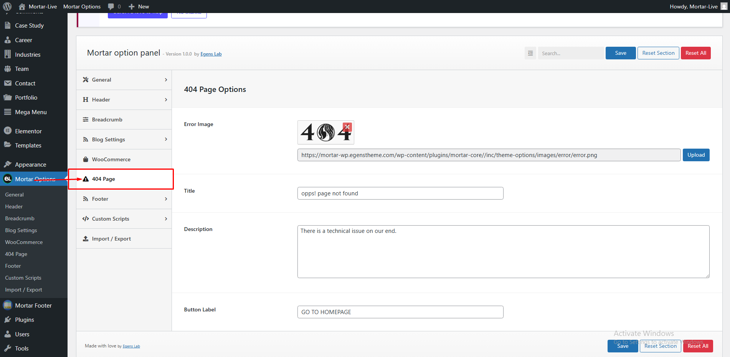Remove the 404 error image with red X
The width and height of the screenshot is (730, 357).
pos(347,127)
